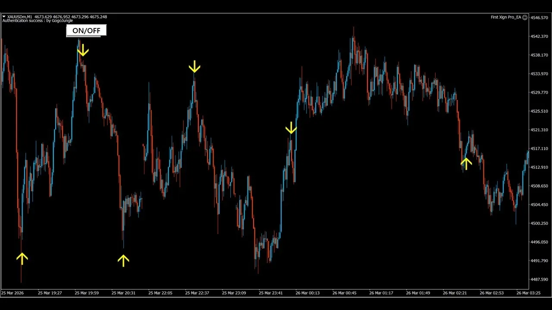Click the 4546.570 price scale label

tap(540, 18)
